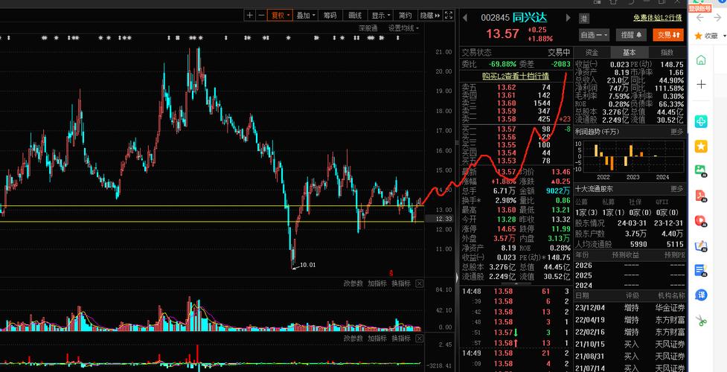The width and height of the screenshot is (727, 372).
Task: Click 换指标 in the volume indicator panel
Action: [402, 283]
